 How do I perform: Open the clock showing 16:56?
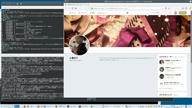172,106
